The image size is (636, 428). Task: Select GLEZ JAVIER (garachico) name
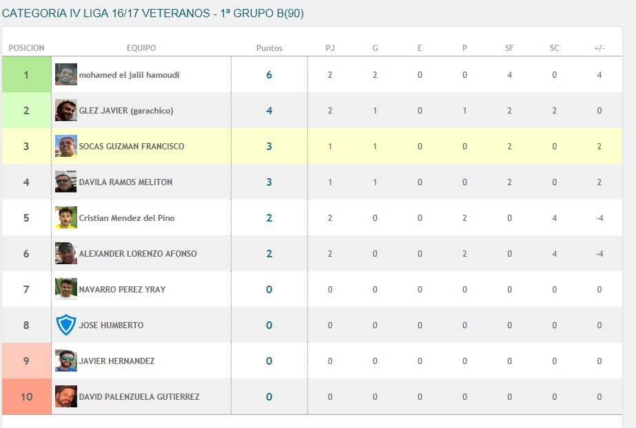pyautogui.click(x=126, y=111)
